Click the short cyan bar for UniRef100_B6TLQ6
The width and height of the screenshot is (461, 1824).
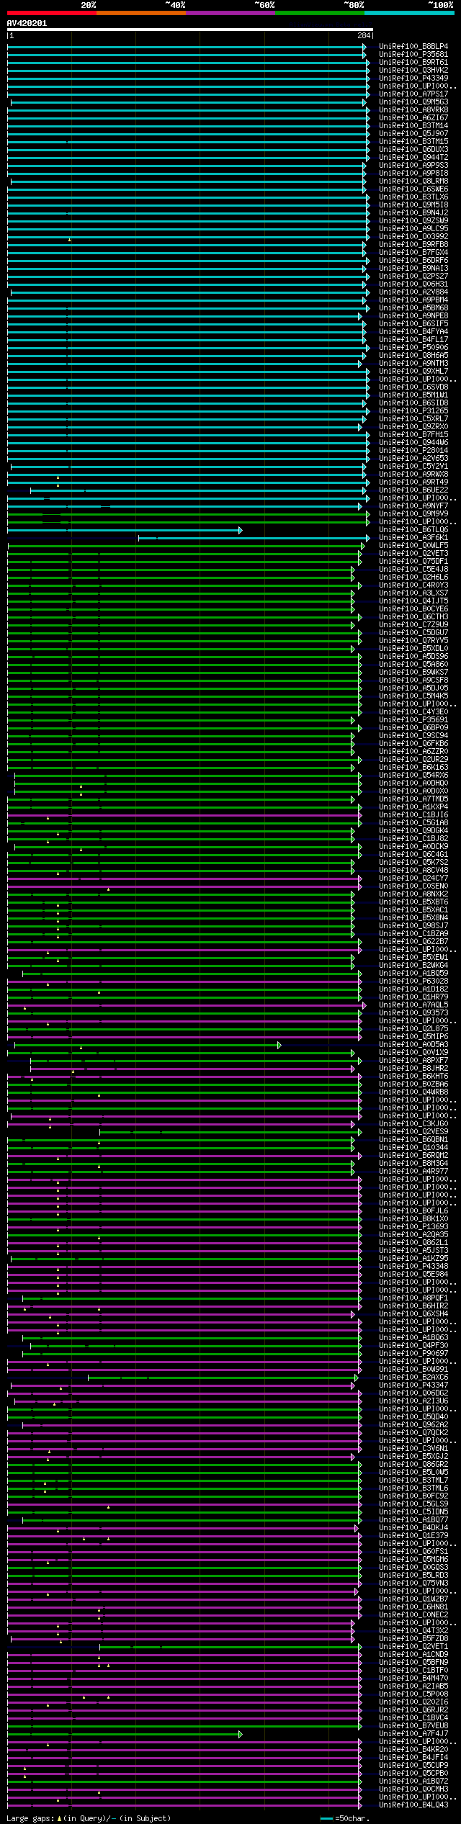pyautogui.click(x=125, y=530)
